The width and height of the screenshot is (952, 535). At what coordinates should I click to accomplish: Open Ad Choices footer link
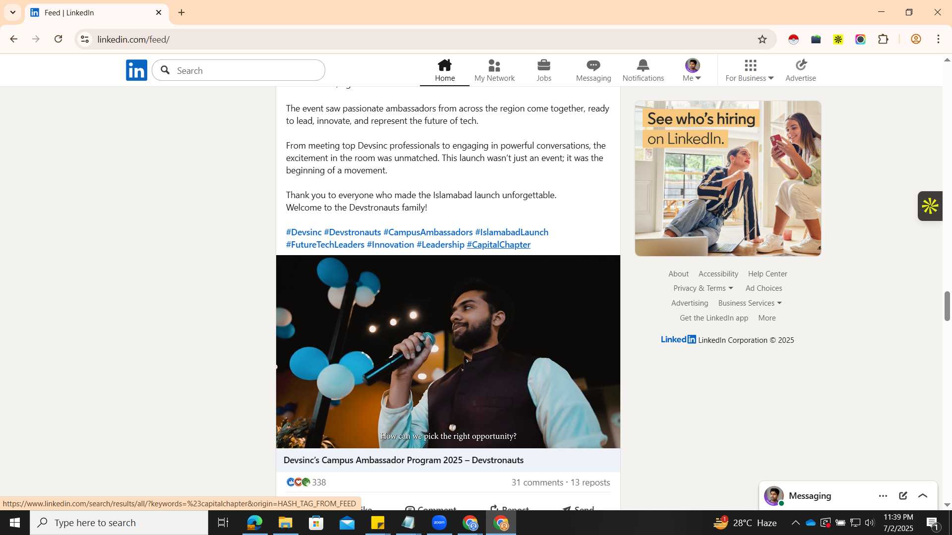tap(764, 288)
